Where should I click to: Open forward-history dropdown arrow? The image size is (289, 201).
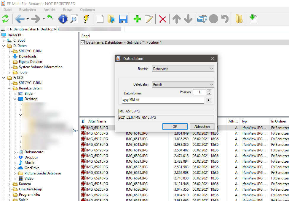[x=44, y=19]
